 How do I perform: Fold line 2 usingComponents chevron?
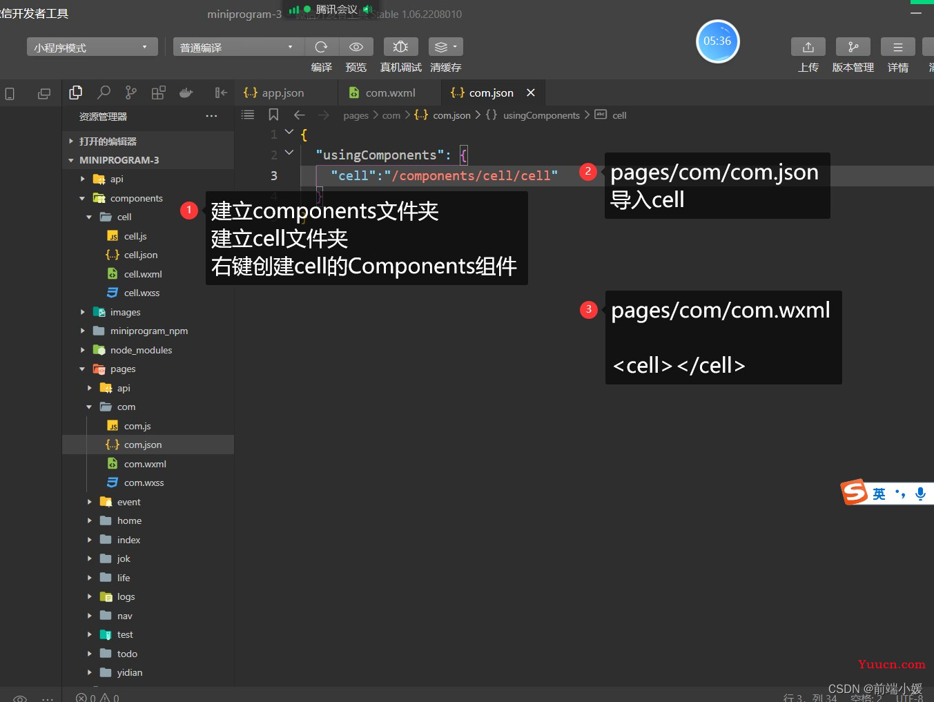click(x=289, y=153)
